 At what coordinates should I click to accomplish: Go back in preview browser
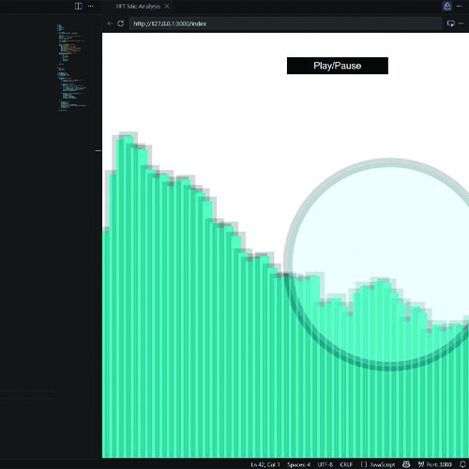click(110, 23)
